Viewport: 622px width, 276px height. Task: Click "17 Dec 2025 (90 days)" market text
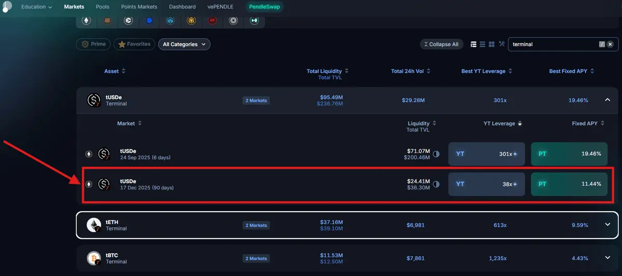click(x=147, y=187)
